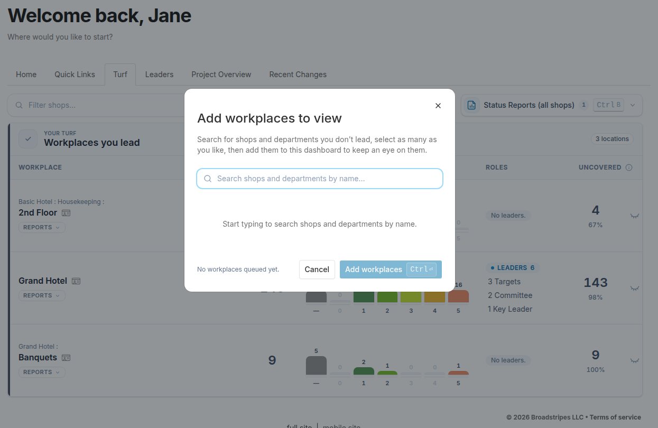Screen dimensions: 658x428
Task: Click the Filter shops magnifier icon
Action: click(x=19, y=105)
